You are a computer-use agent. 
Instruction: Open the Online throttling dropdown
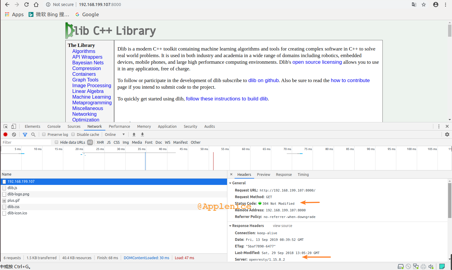[x=115, y=134]
